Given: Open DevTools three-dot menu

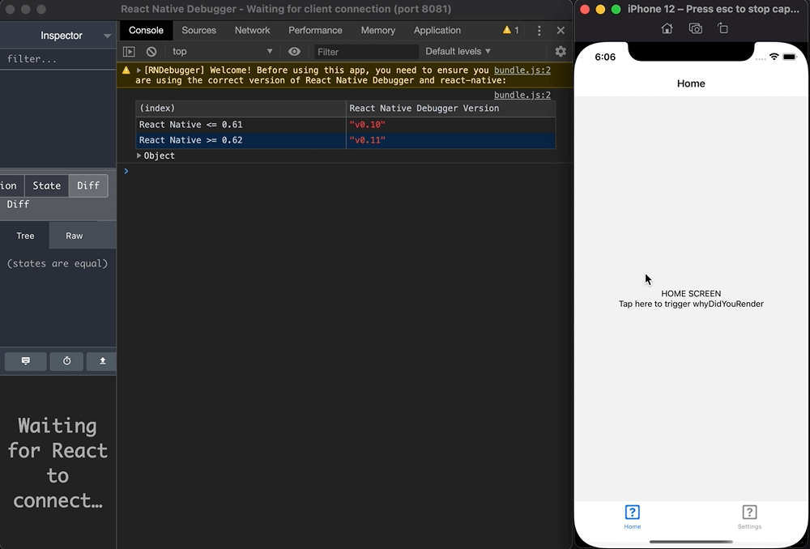Looking at the screenshot, I should click(539, 31).
